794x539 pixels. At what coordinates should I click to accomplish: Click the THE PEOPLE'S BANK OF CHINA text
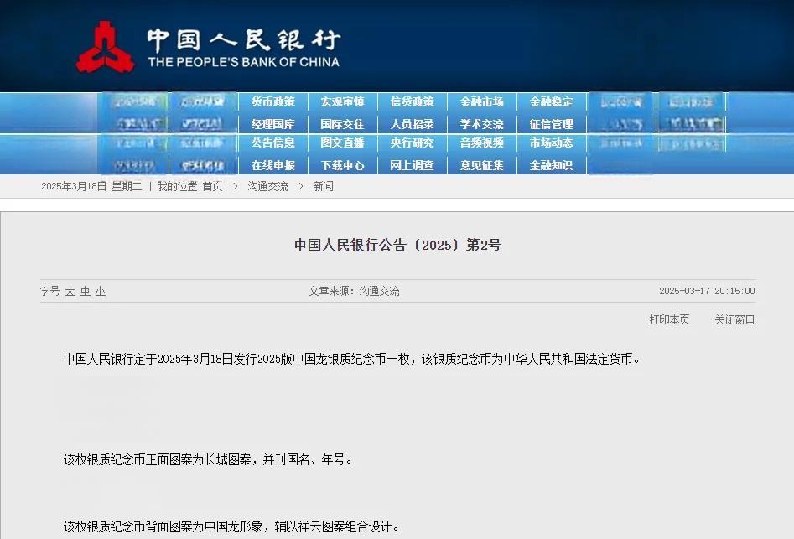point(244,62)
